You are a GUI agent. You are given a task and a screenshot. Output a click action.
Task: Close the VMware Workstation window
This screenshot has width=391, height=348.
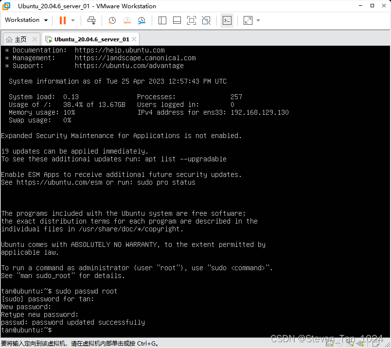[x=384, y=5]
